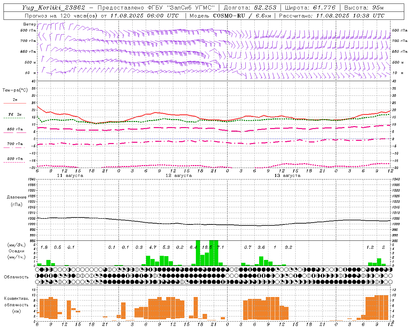The width and height of the screenshot is (409, 327).
Task: Click the Ветер wind panel label
Action: click(29, 24)
